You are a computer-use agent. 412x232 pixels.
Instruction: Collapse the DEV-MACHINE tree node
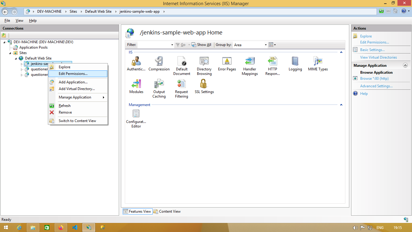[x=4, y=42]
